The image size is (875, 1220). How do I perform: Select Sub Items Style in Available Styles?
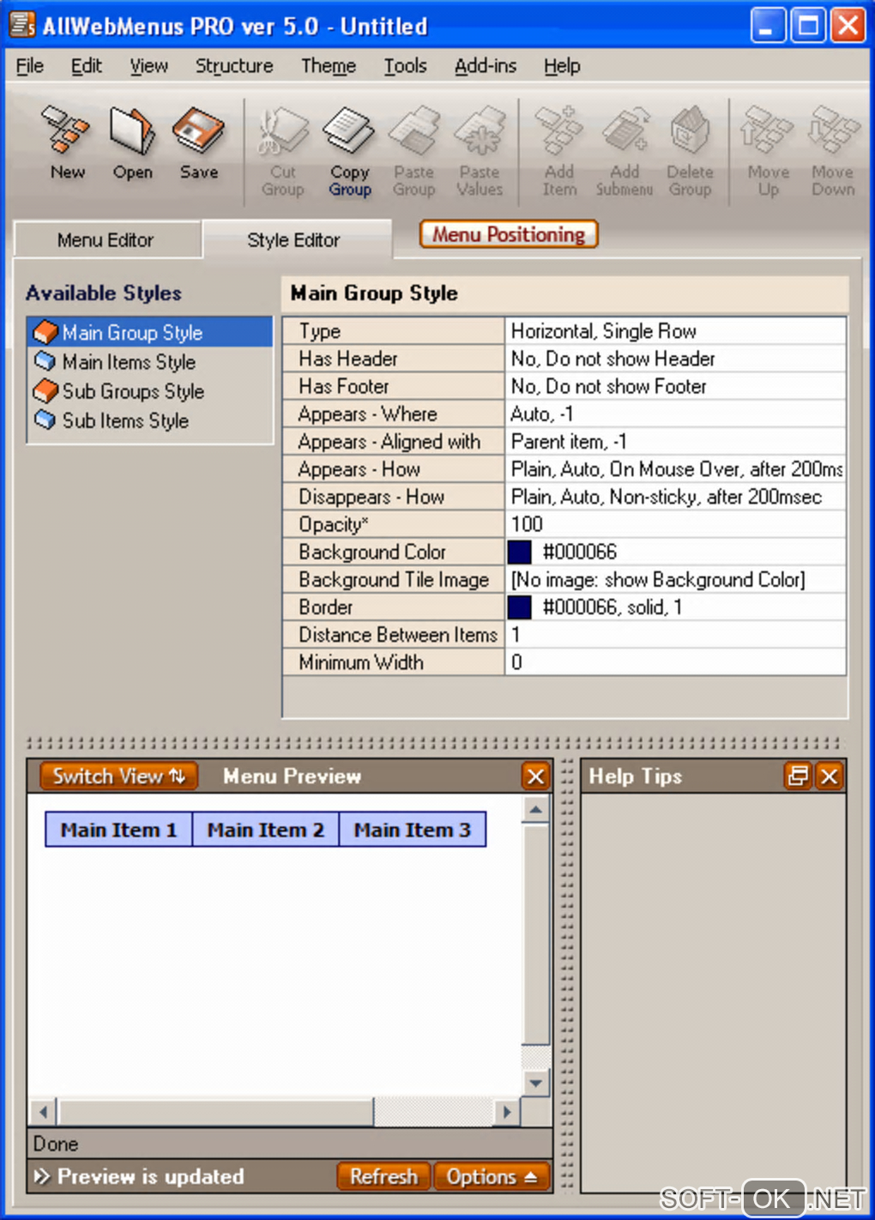[150, 420]
